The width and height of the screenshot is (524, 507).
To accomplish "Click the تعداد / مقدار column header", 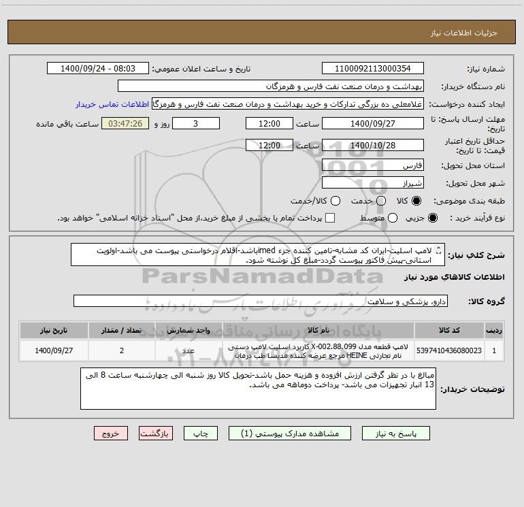I will click(x=122, y=331).
